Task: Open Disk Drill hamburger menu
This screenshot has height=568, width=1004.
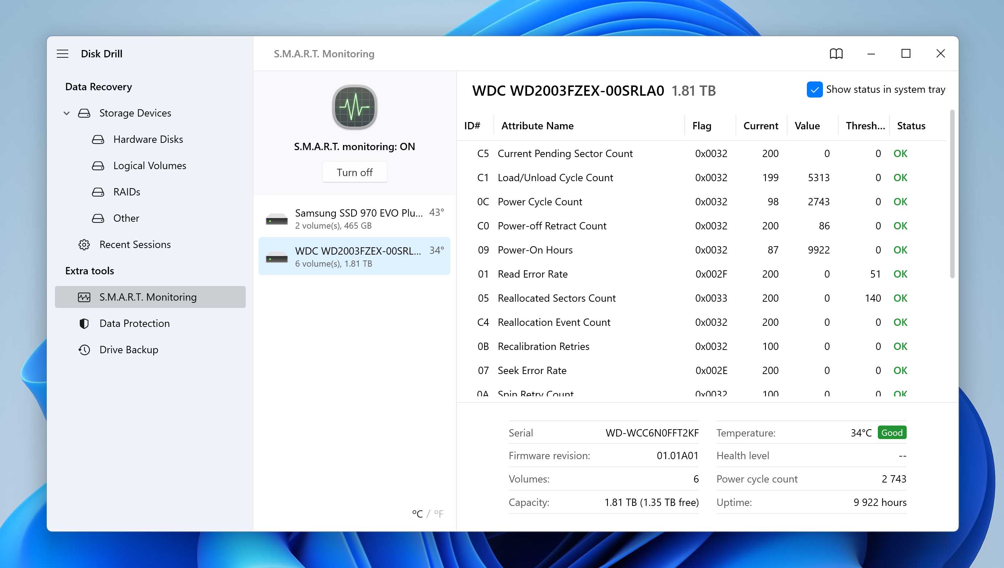Action: 63,53
